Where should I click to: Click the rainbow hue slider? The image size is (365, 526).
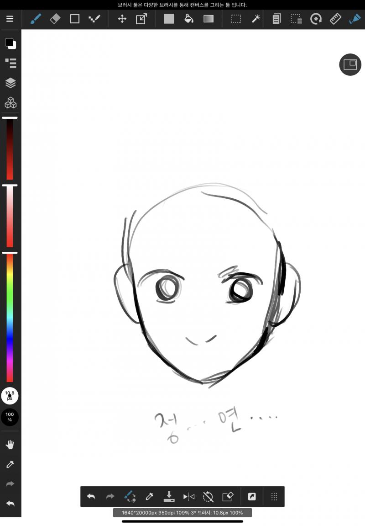[10, 318]
